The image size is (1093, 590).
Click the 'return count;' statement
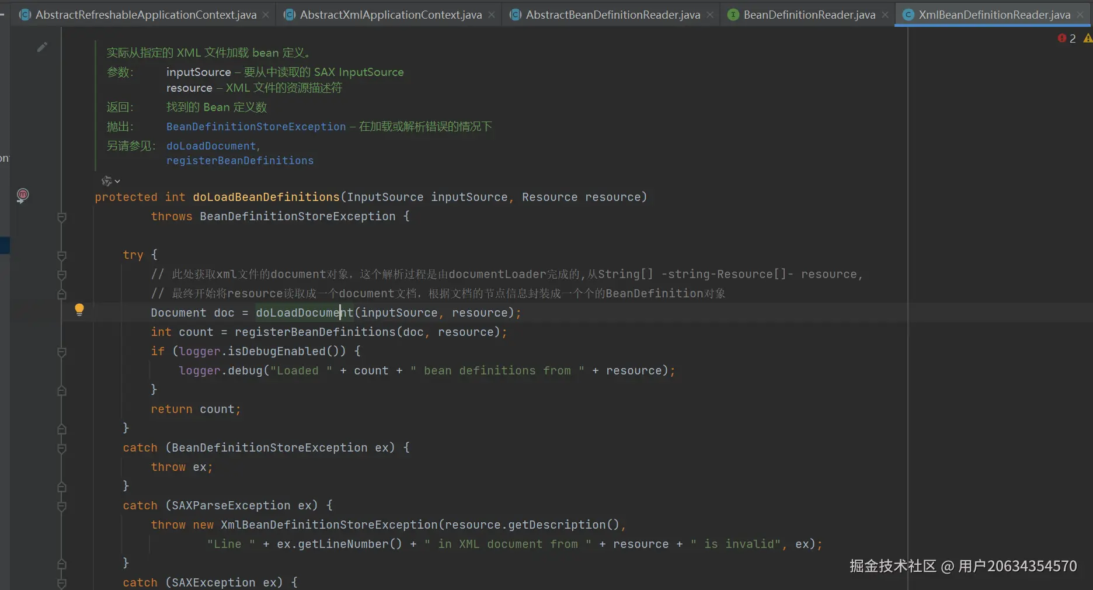point(196,409)
